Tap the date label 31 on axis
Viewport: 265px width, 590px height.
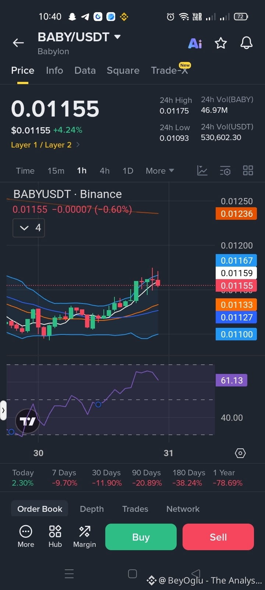tap(168, 453)
